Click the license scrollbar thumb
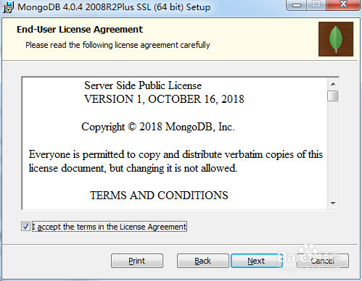Viewport: 362px width, 281px height. (x=333, y=96)
